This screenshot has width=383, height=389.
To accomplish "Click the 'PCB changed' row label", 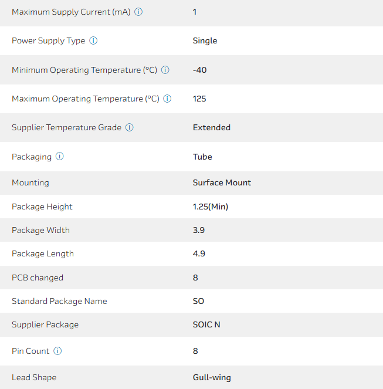I will coord(38,278).
